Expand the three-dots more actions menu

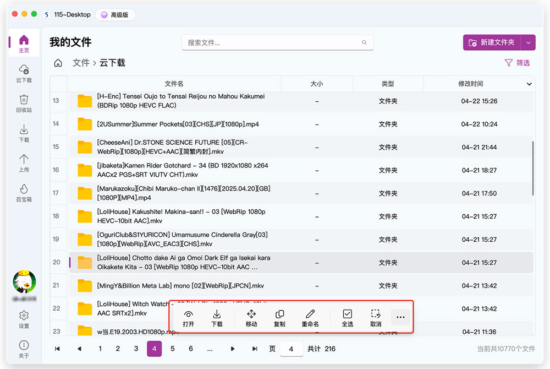400,317
